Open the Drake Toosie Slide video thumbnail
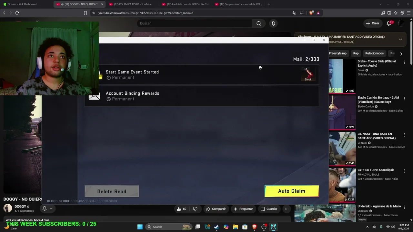This screenshot has height=232, width=413. (342, 76)
